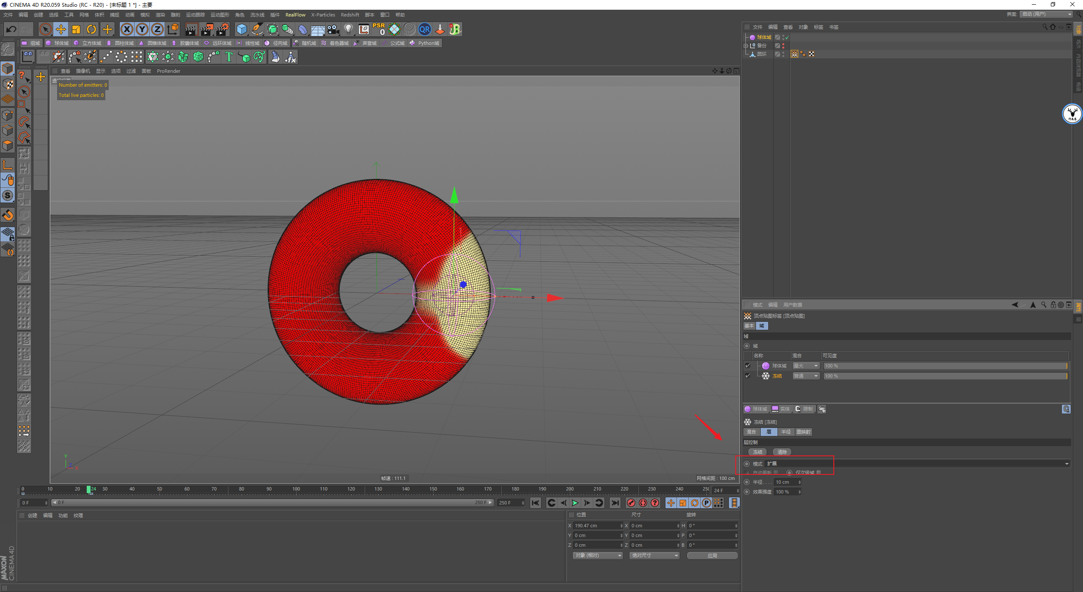
Task: Adjust the 冻结 visibility 100% slider
Action: coord(945,376)
